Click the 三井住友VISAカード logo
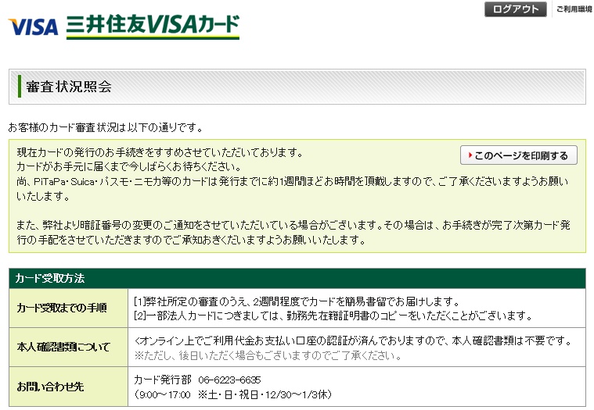This screenshot has height=410, width=594. pos(153,26)
